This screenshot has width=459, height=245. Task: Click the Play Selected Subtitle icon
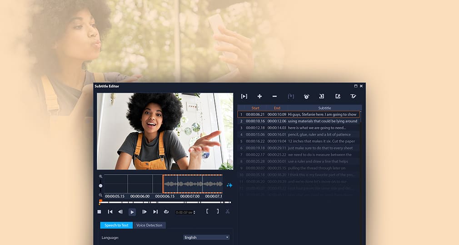pyautogui.click(x=244, y=96)
